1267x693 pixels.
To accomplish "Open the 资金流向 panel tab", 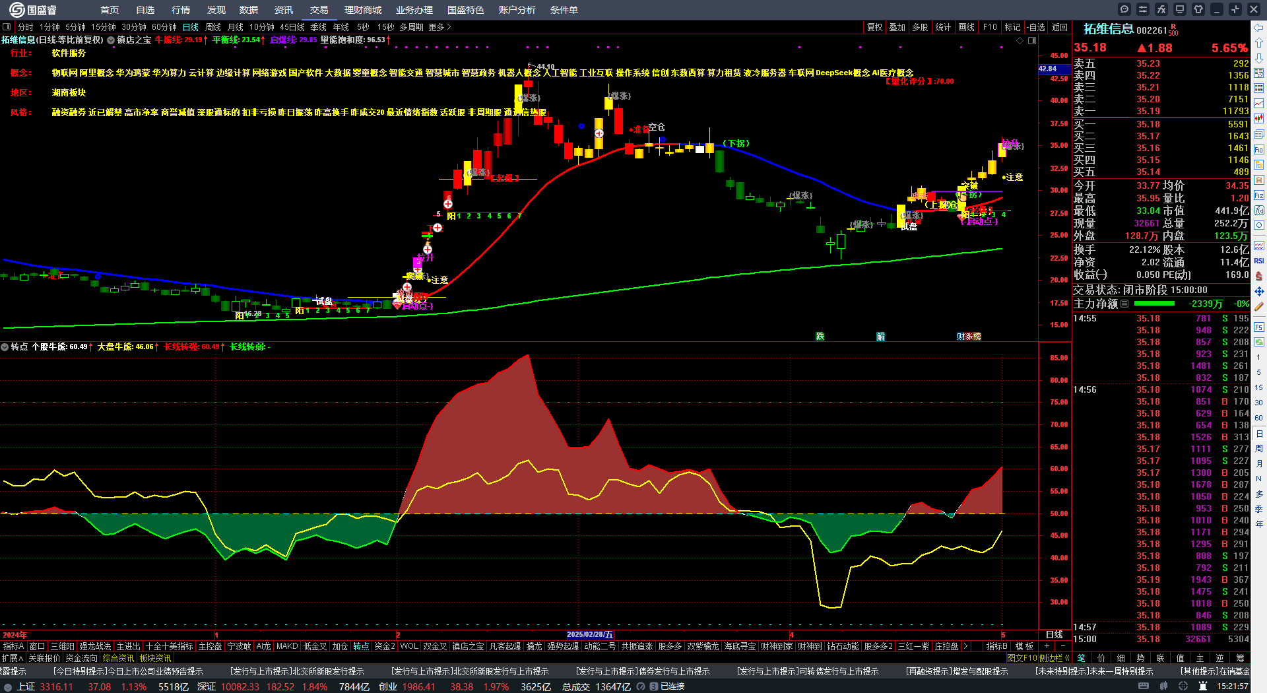I will (x=81, y=658).
